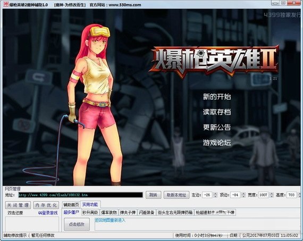Image resolution: width=303 pixels, height=241 pixels.
Task: Decrease the 左边 value with down arrow
Action: pyautogui.click(x=215, y=196)
